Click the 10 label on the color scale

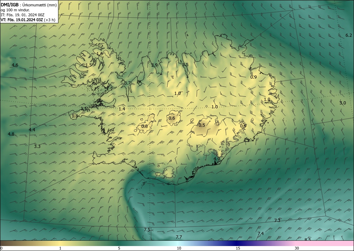pos(179,248)
